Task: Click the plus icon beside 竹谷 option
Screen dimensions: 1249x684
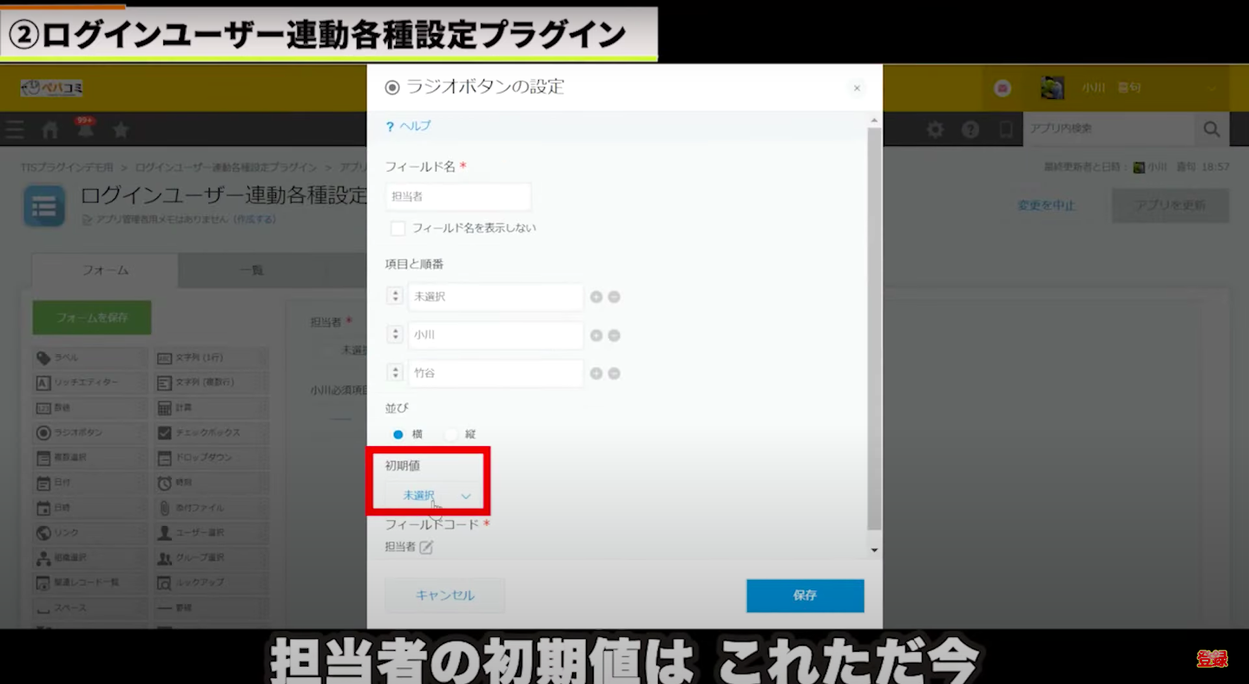Action: point(596,373)
